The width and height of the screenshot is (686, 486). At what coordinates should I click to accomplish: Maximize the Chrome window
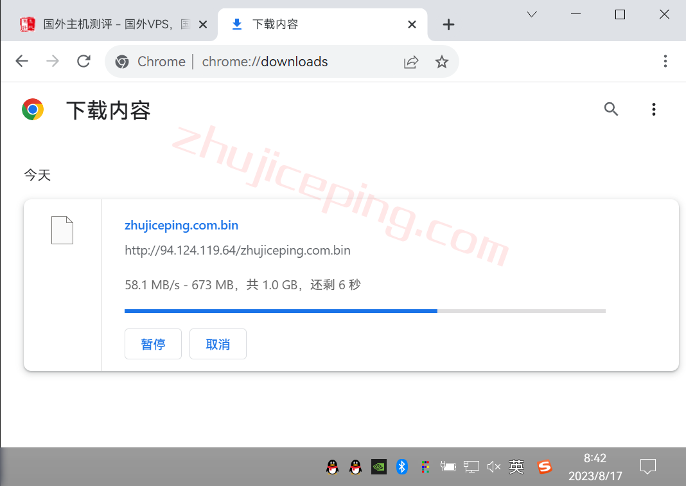tap(620, 14)
